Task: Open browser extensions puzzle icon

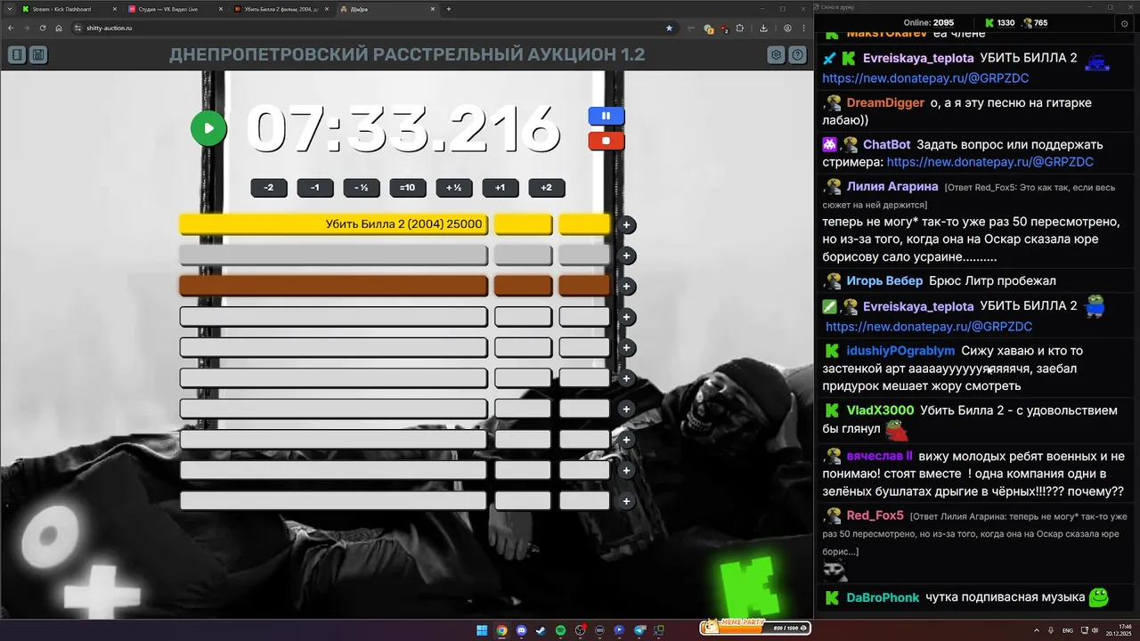Action: point(739,28)
